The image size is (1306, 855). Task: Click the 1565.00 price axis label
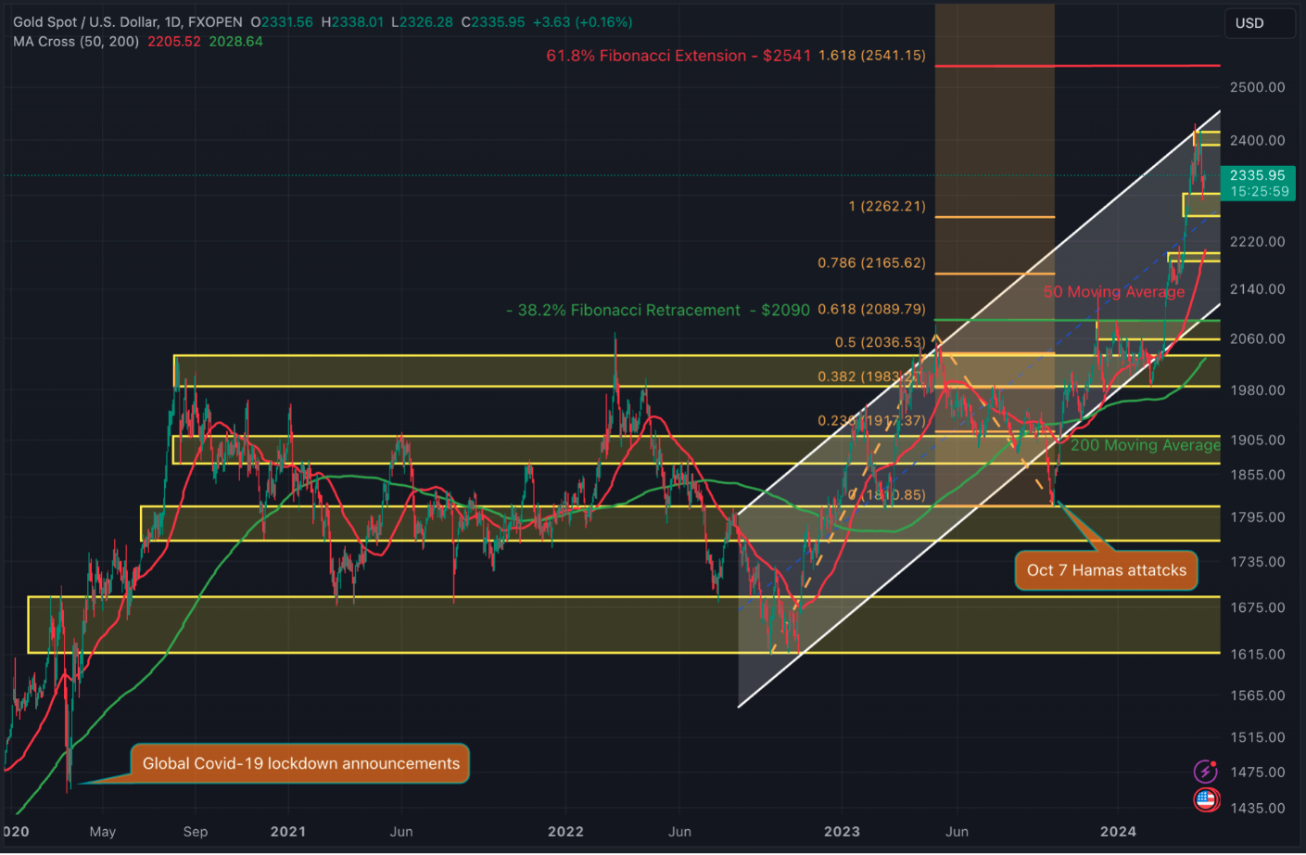click(1258, 695)
